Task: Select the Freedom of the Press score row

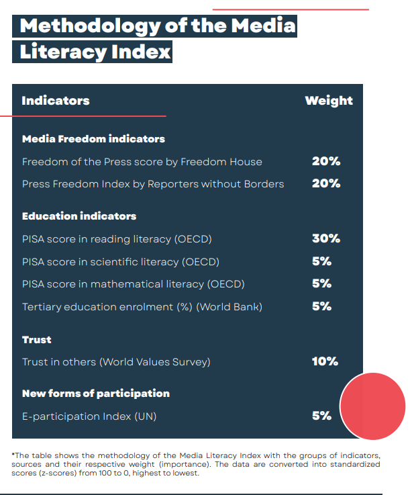Action: [181, 162]
